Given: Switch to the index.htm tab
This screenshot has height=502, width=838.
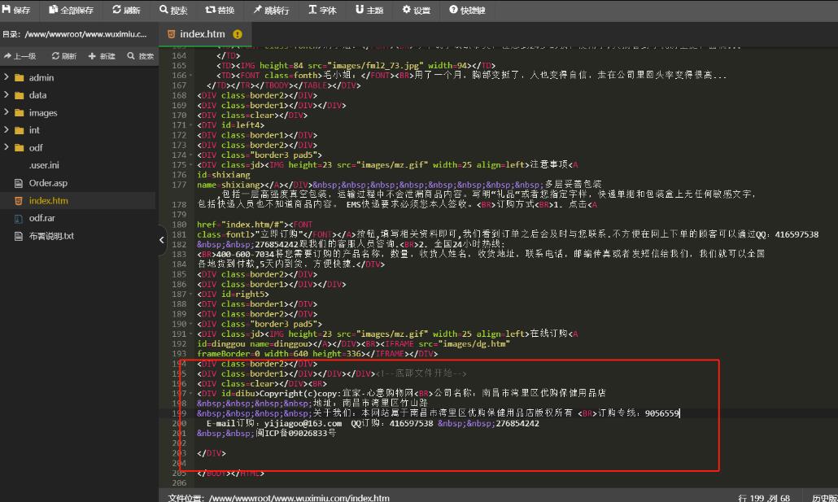Looking at the screenshot, I should pyautogui.click(x=202, y=35).
